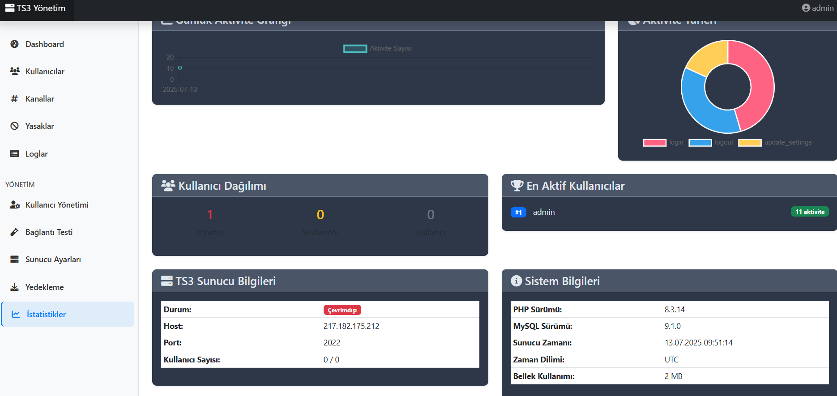The image size is (837, 396).
Task: Click the memory usage value 2 MB
Action: (x=673, y=376)
